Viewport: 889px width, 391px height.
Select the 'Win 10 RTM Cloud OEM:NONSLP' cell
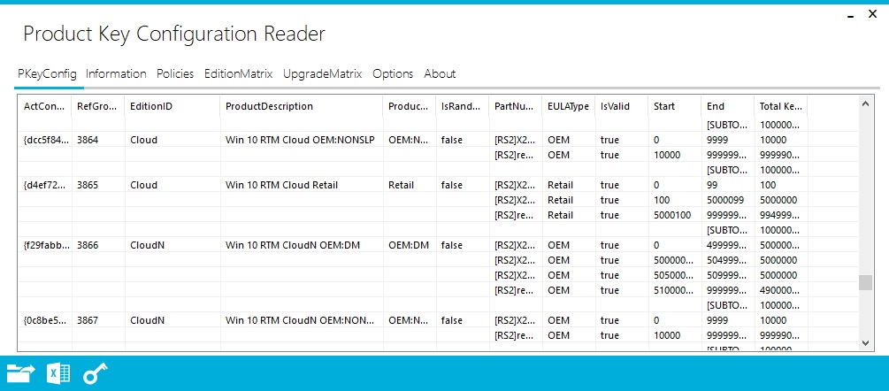[300, 140]
